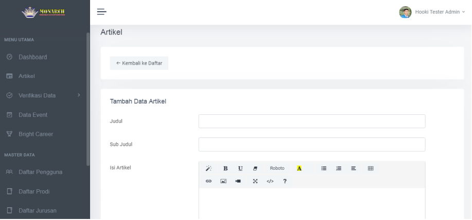Insert a hyperlink with the link icon

208,181
